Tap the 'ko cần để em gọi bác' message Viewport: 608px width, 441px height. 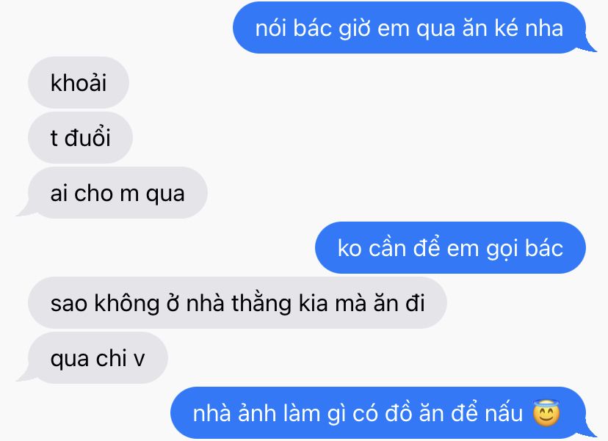point(450,247)
